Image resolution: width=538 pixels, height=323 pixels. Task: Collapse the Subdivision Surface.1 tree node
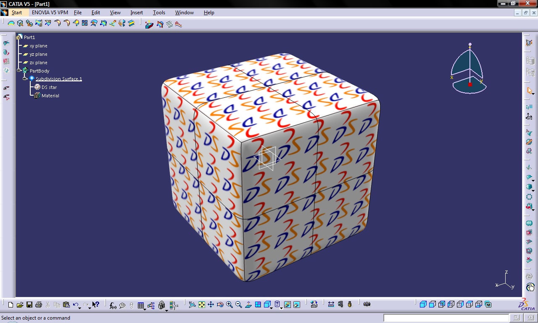(x=25, y=78)
